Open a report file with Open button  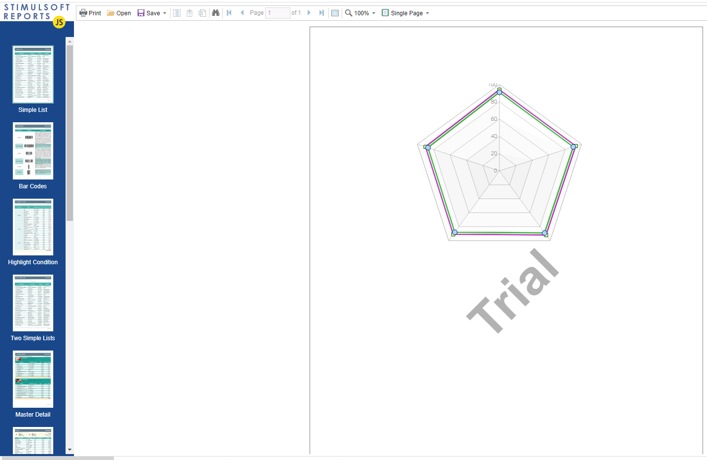pyautogui.click(x=119, y=13)
